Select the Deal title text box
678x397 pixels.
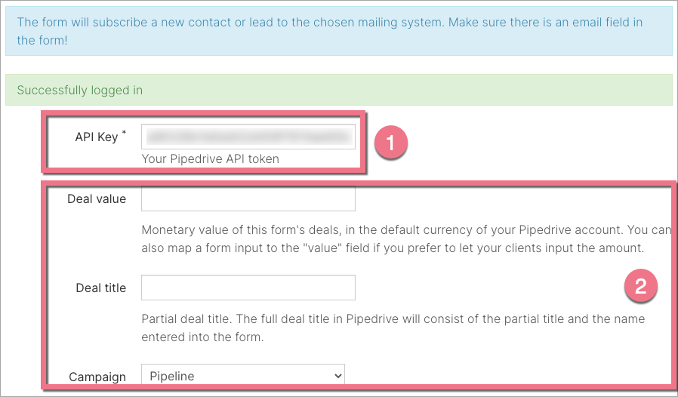[248, 288]
